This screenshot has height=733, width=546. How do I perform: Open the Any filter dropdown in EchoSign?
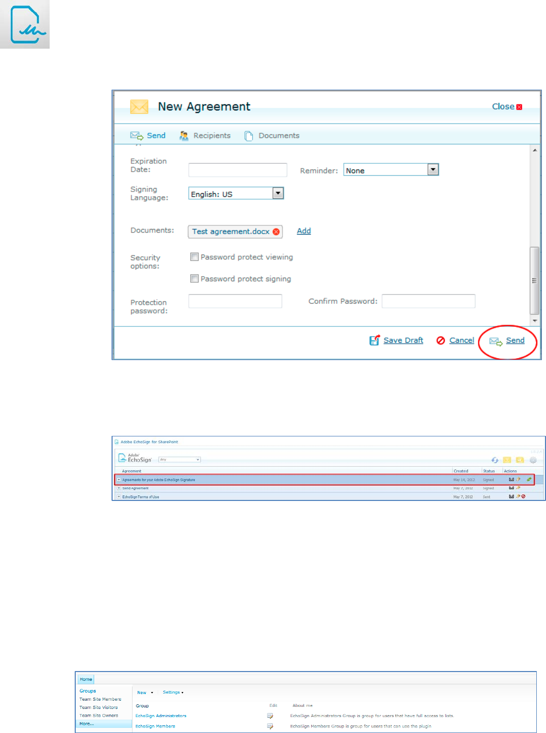click(x=179, y=459)
